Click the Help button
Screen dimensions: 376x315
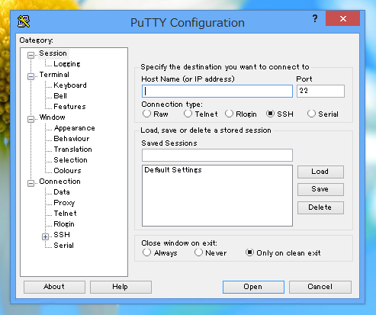click(121, 287)
